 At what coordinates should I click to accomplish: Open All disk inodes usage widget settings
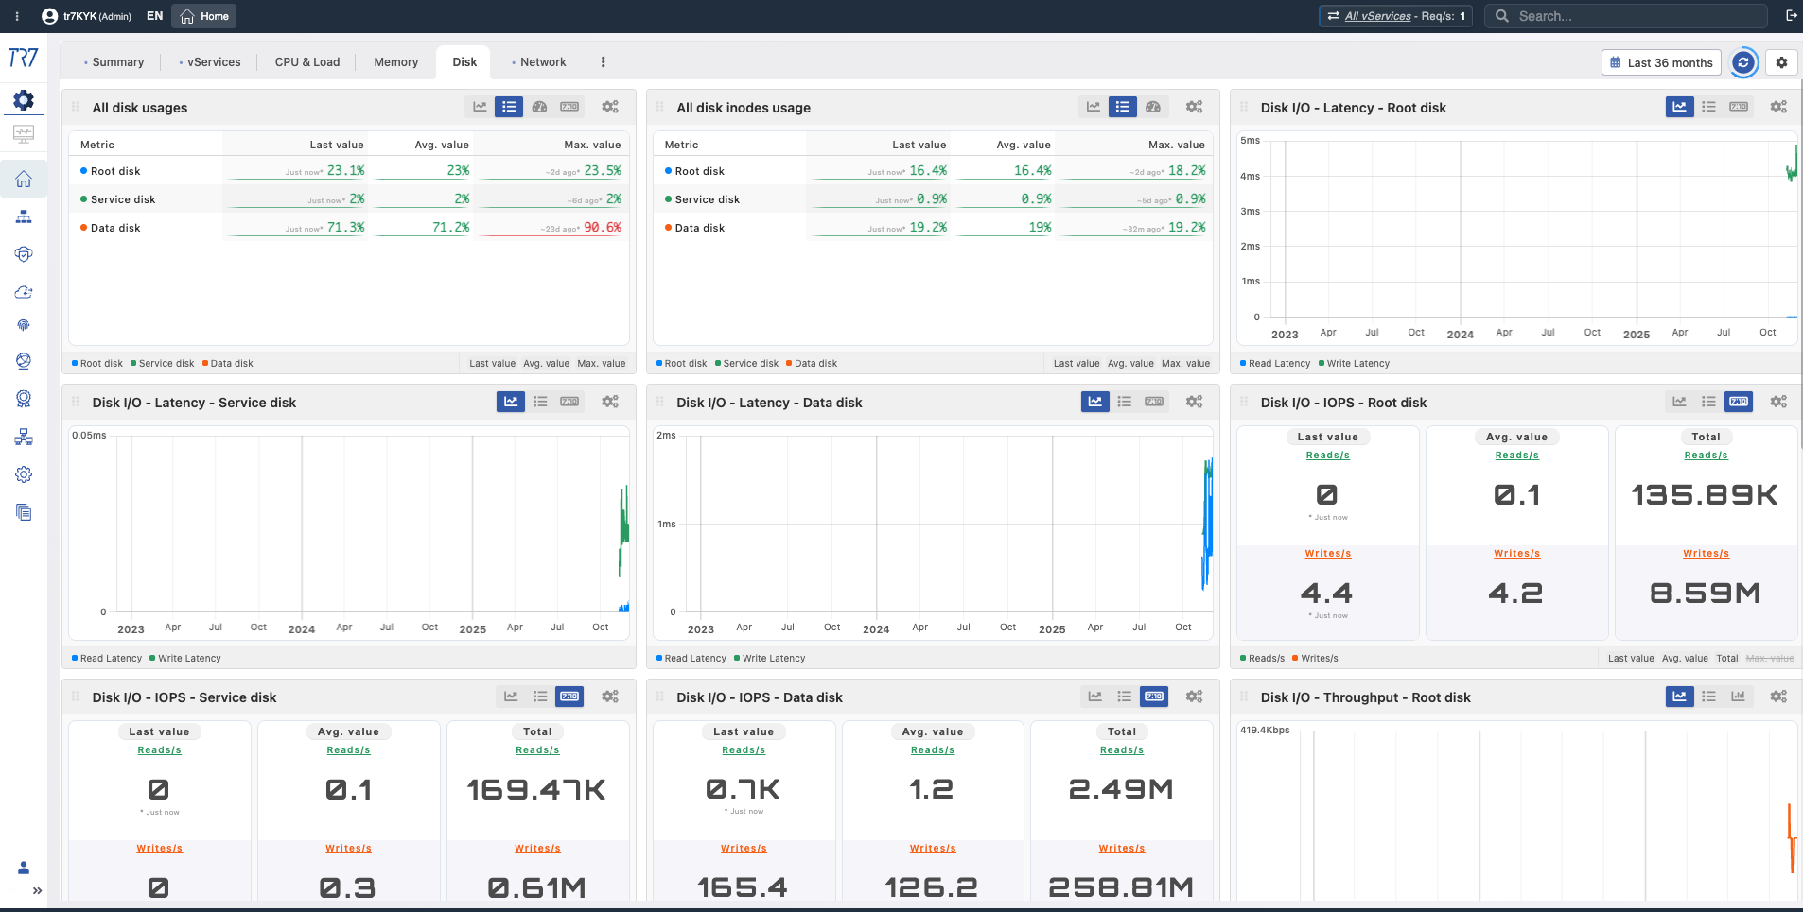click(1195, 107)
